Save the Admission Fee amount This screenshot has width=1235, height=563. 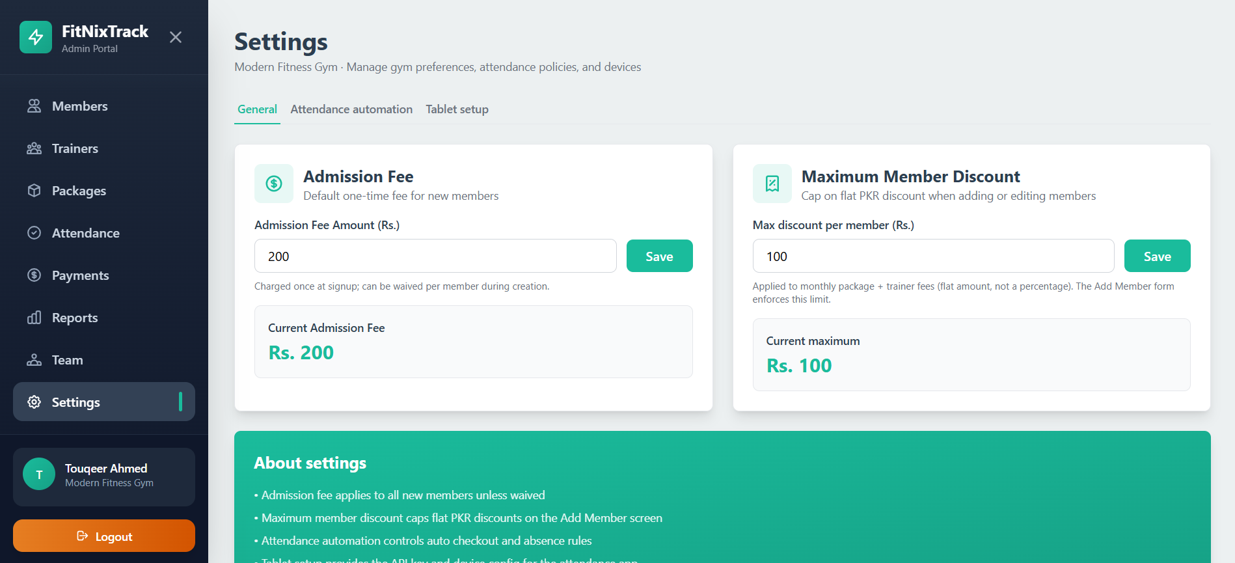click(x=659, y=256)
